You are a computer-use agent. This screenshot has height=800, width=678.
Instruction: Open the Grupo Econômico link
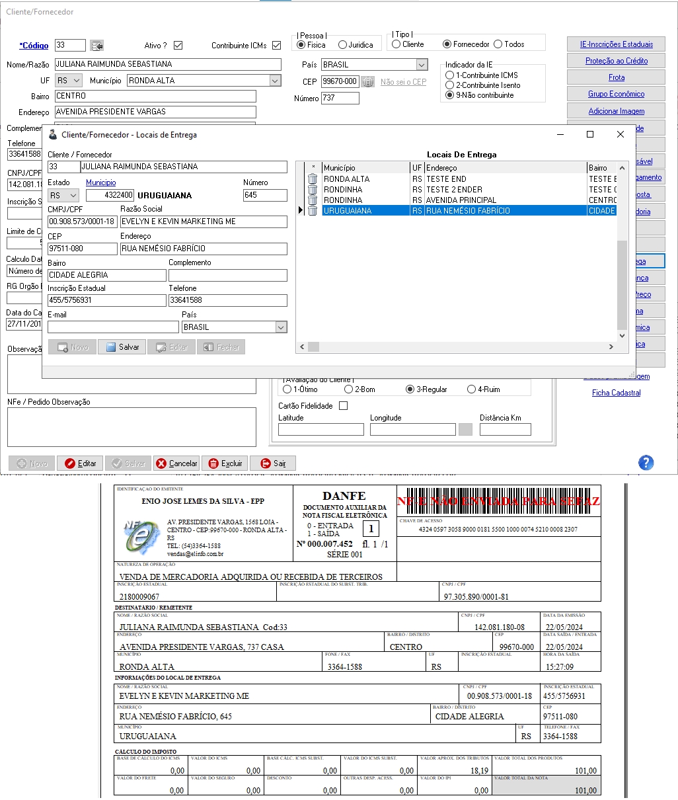point(617,94)
